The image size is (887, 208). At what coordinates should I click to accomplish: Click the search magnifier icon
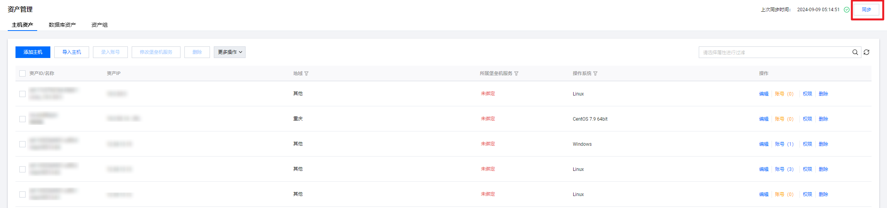(855, 52)
